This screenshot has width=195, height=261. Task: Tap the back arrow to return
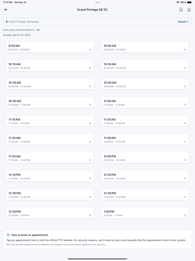click(x=6, y=10)
